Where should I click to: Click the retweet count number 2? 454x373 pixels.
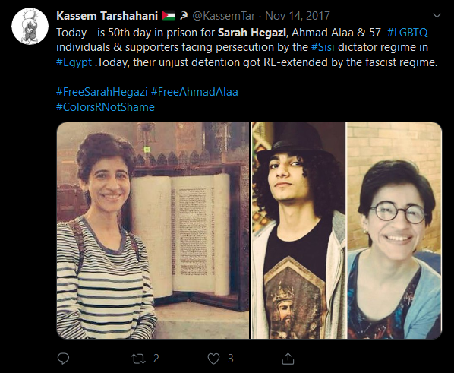156,359
